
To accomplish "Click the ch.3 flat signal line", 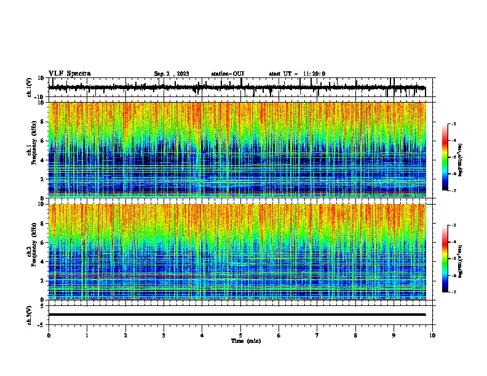I will (237, 315).
